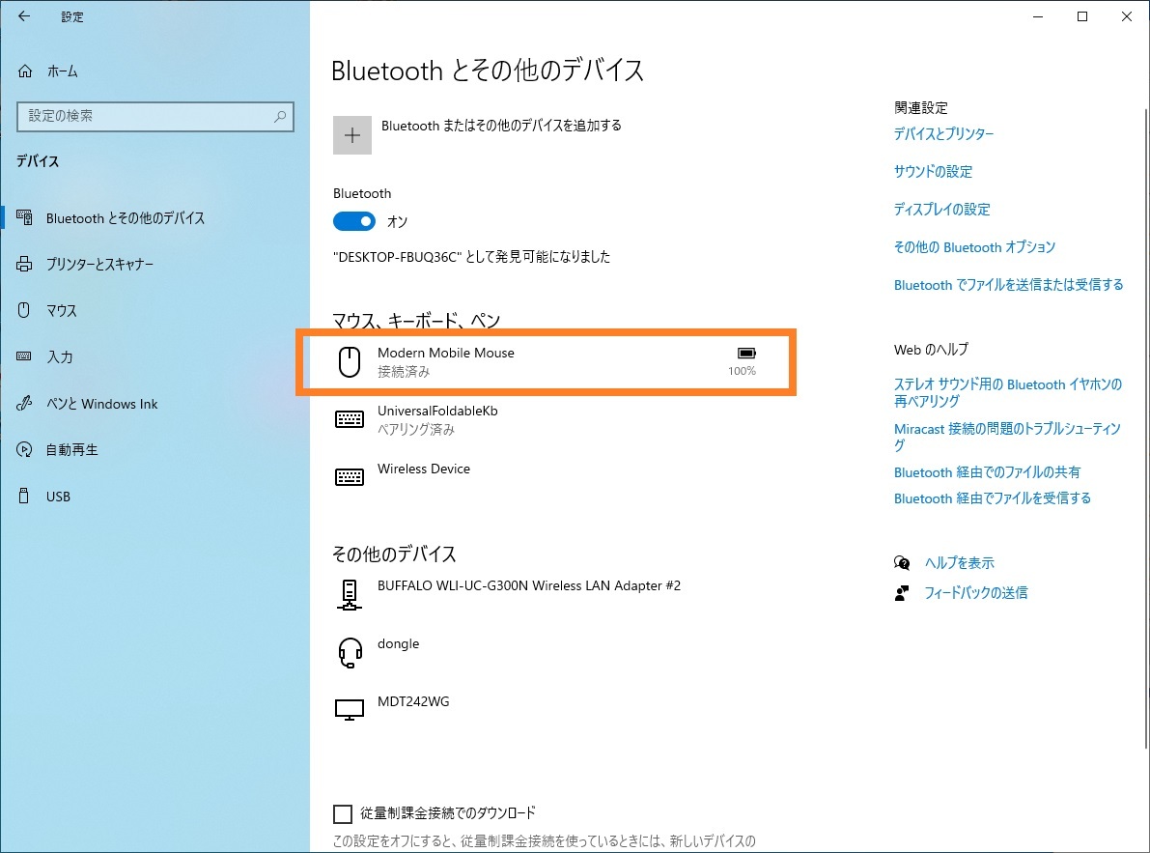The height and width of the screenshot is (853, 1150).
Task: Click the keyboard icon next to 入力
Action: [24, 356]
